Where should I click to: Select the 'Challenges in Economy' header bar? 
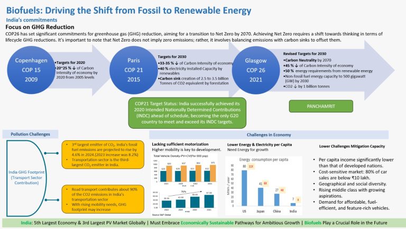(x=269, y=135)
